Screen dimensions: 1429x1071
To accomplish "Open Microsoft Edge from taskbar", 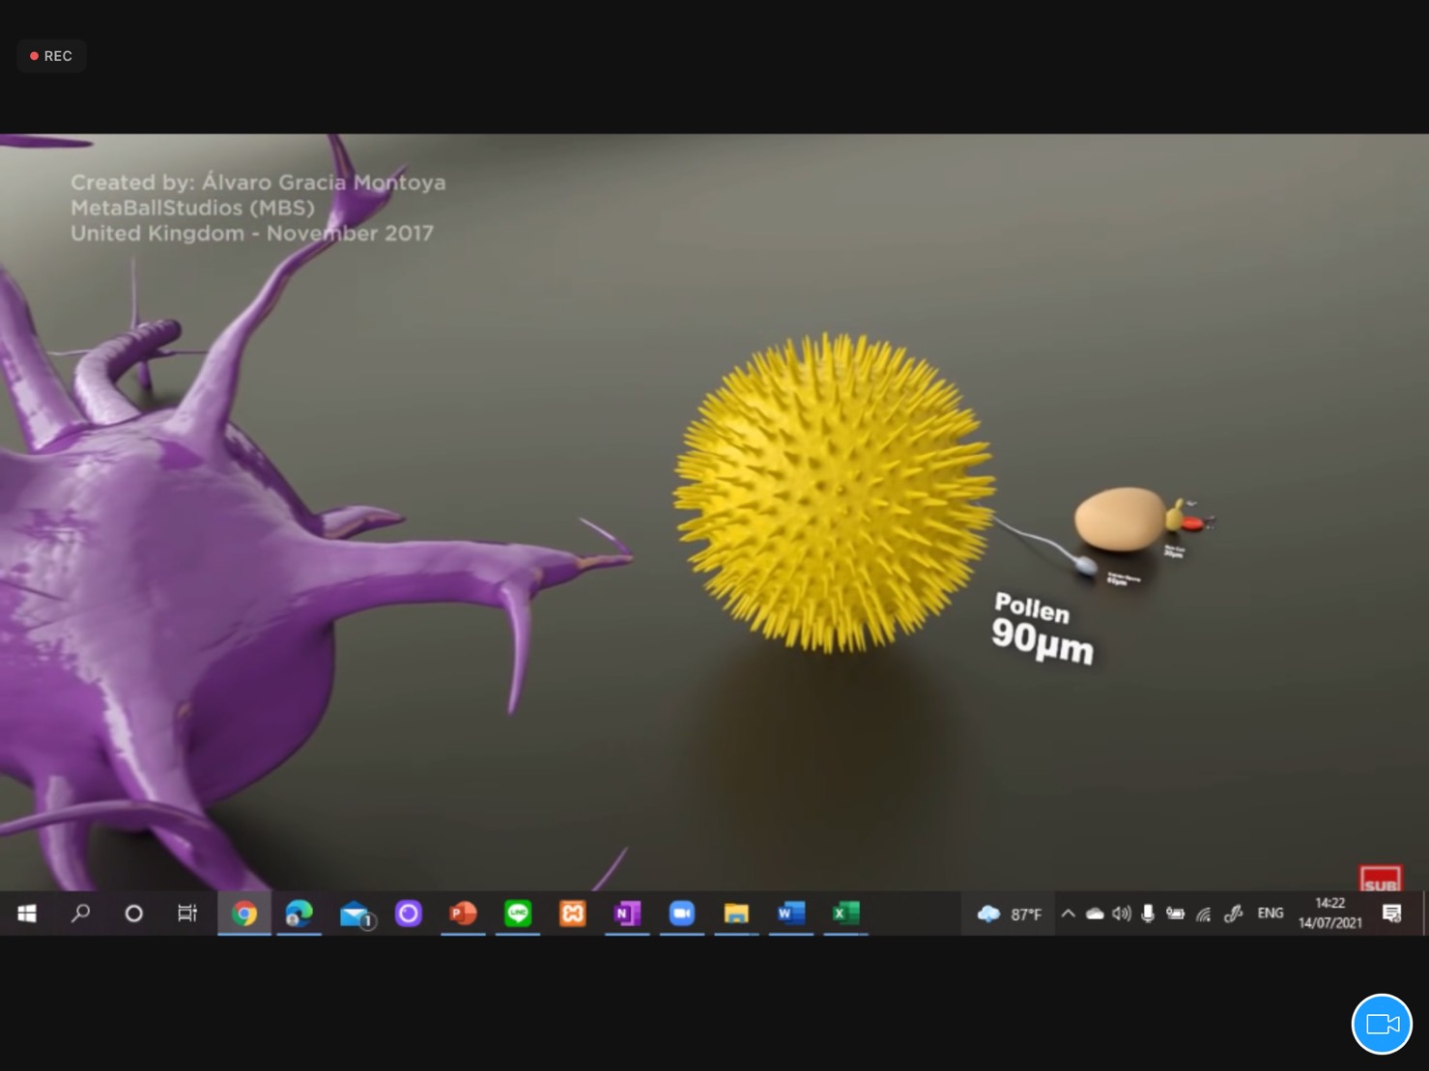I will pyautogui.click(x=300, y=913).
